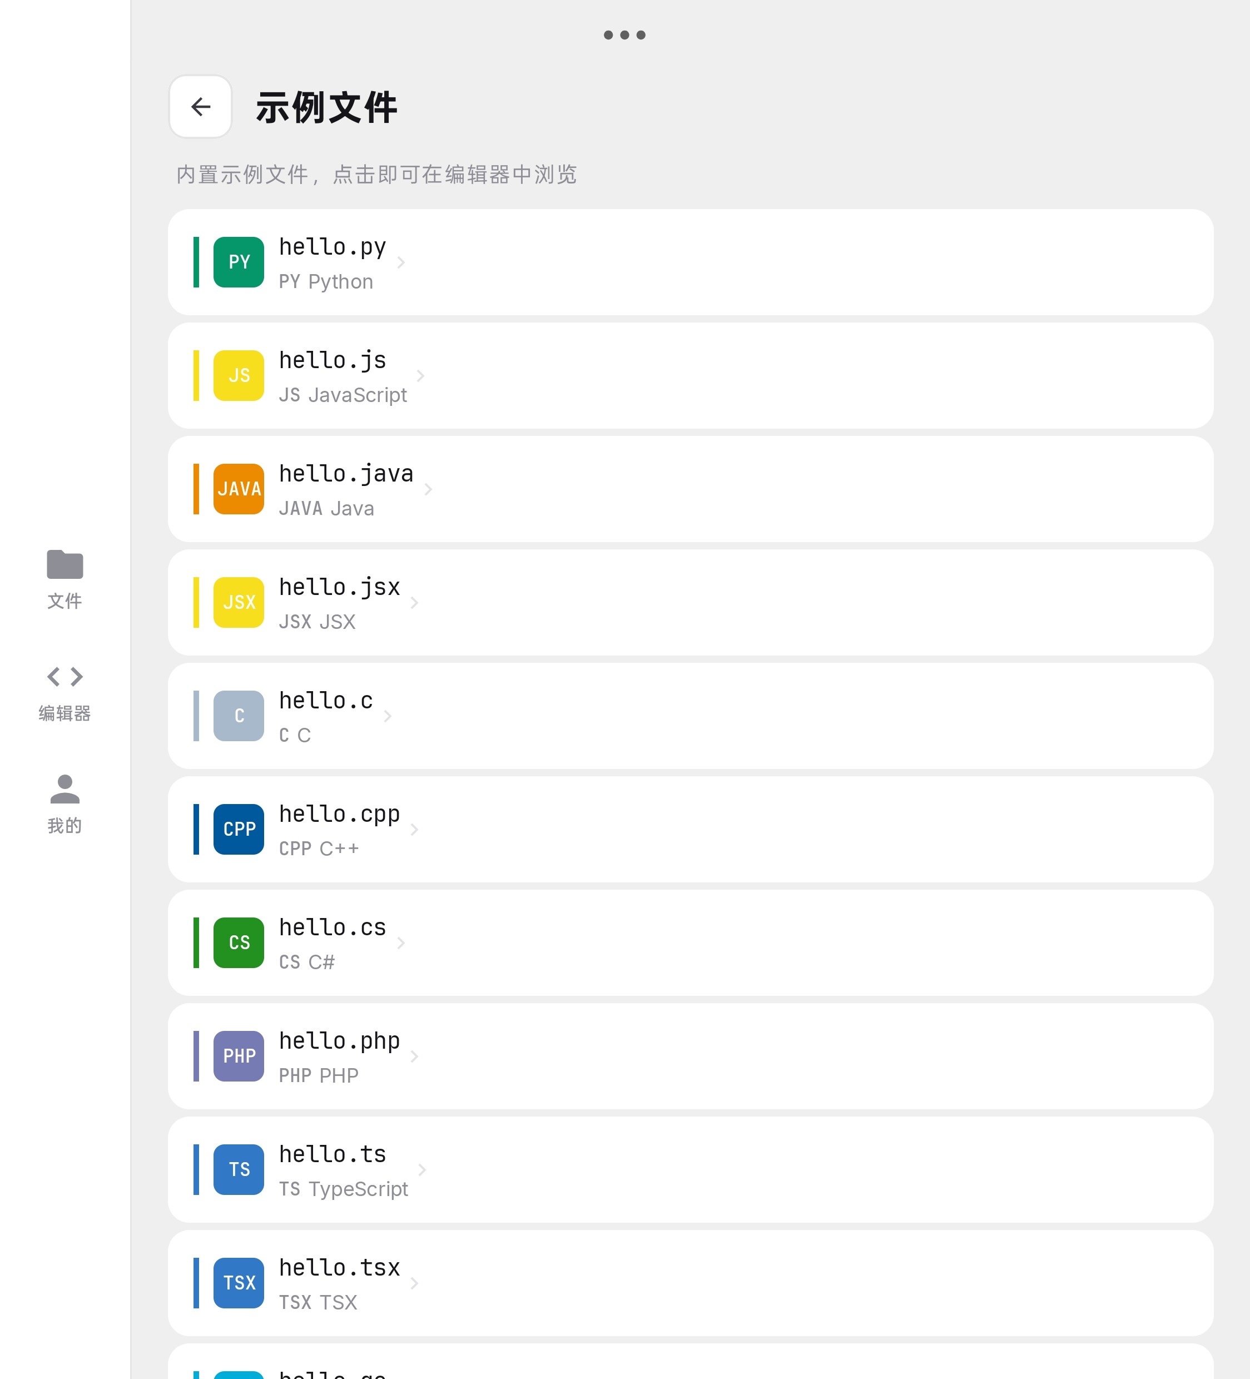The image size is (1250, 1379).
Task: Select the green PY file icon
Action: (239, 262)
